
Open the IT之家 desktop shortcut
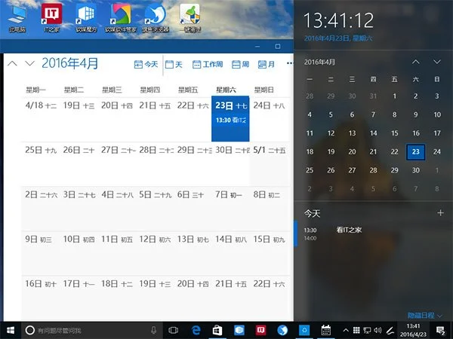tap(52, 17)
